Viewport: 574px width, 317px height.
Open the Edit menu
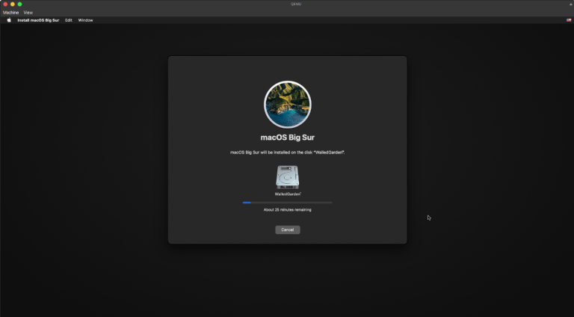69,20
